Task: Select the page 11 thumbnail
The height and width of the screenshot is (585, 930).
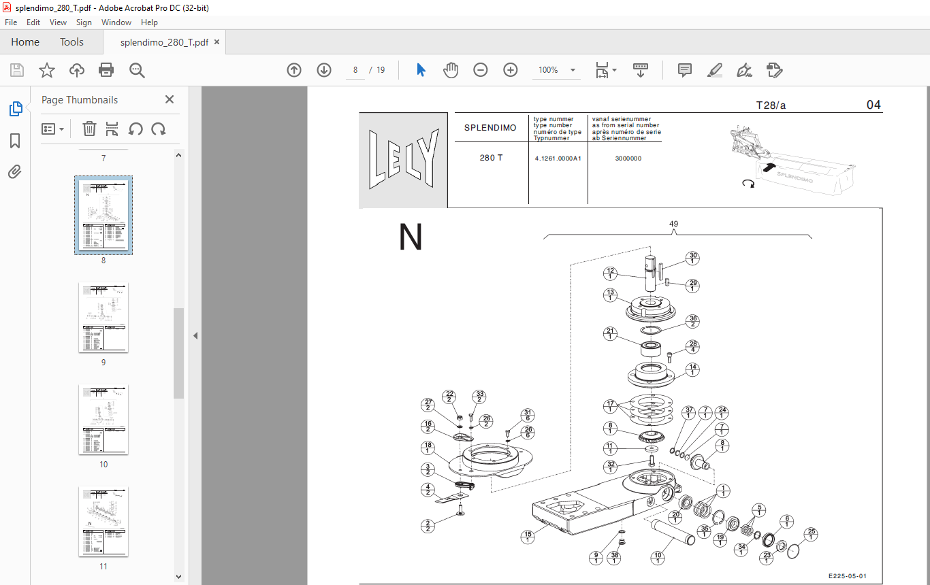Action: point(103,522)
